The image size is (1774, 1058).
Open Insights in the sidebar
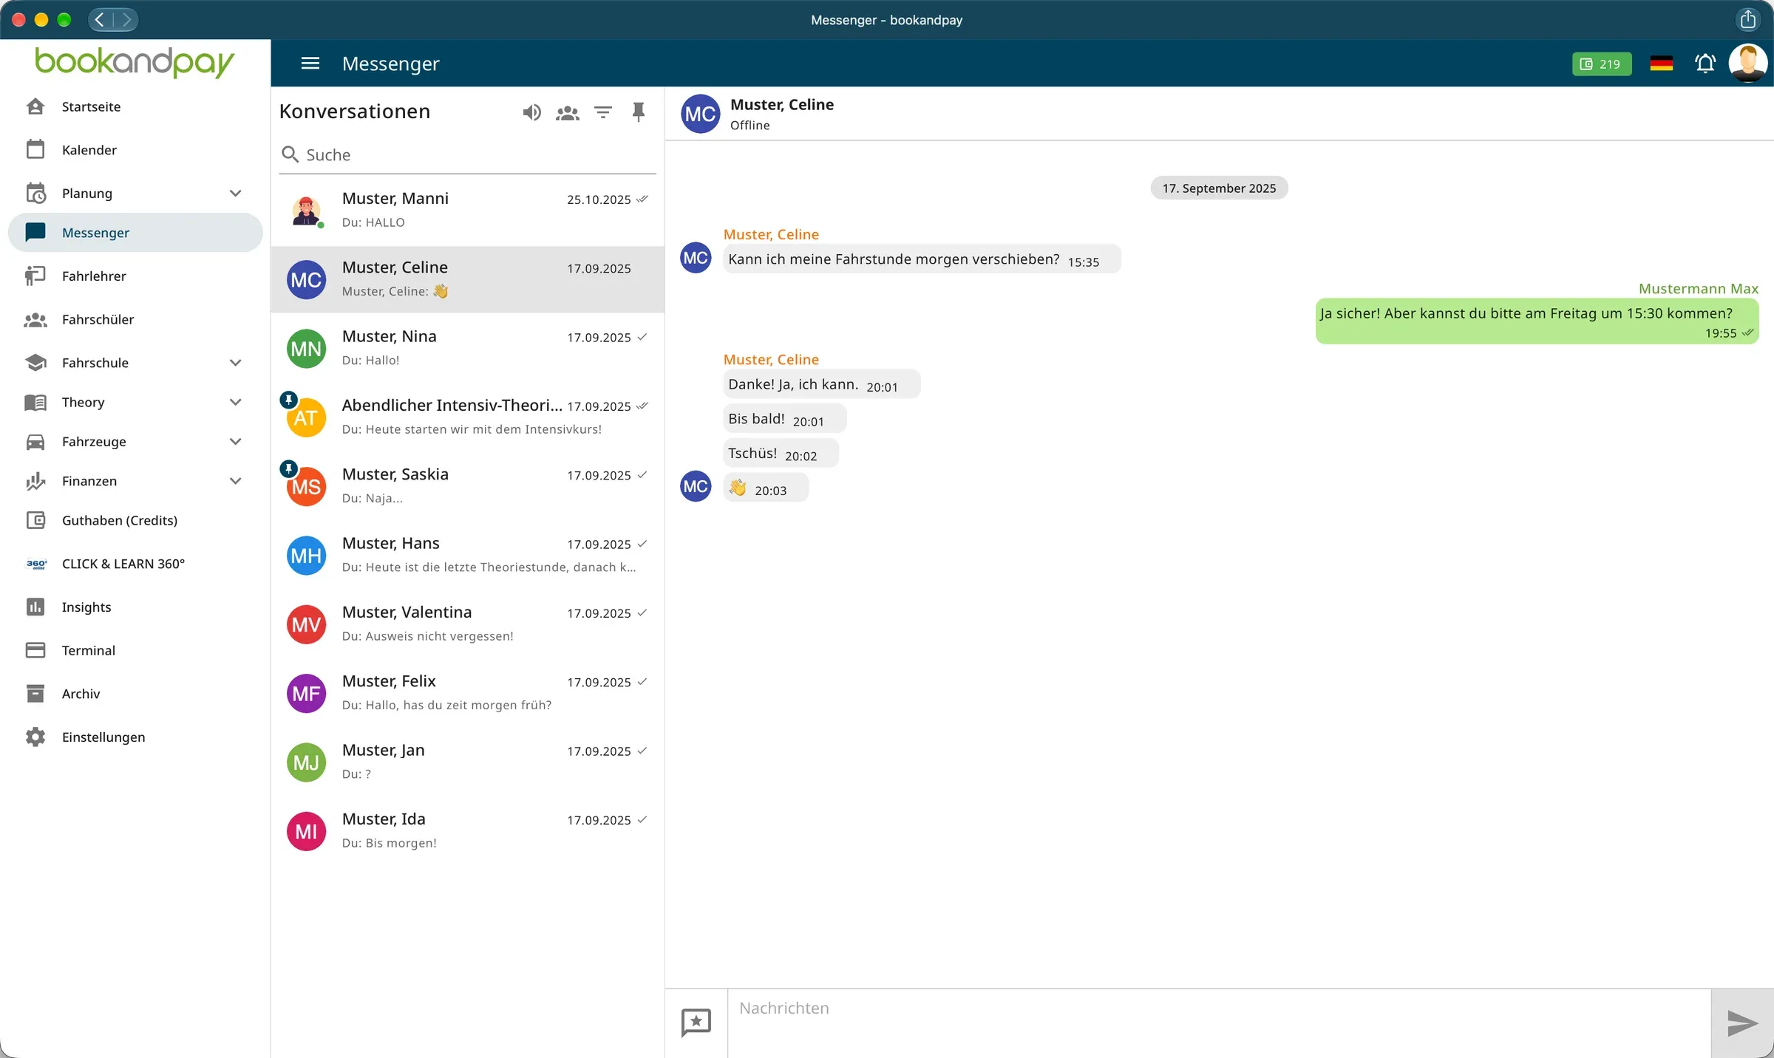(x=135, y=607)
